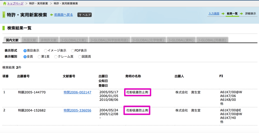
Task: Click the date 2010/08/06
Action: pos(109,100)
